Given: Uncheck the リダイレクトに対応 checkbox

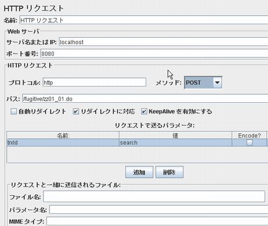Looking at the screenshot, I should (76, 112).
